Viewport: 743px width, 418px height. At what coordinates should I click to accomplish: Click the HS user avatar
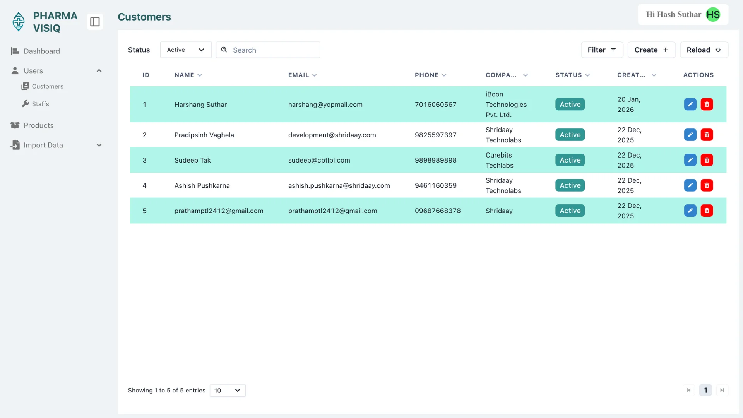click(713, 15)
